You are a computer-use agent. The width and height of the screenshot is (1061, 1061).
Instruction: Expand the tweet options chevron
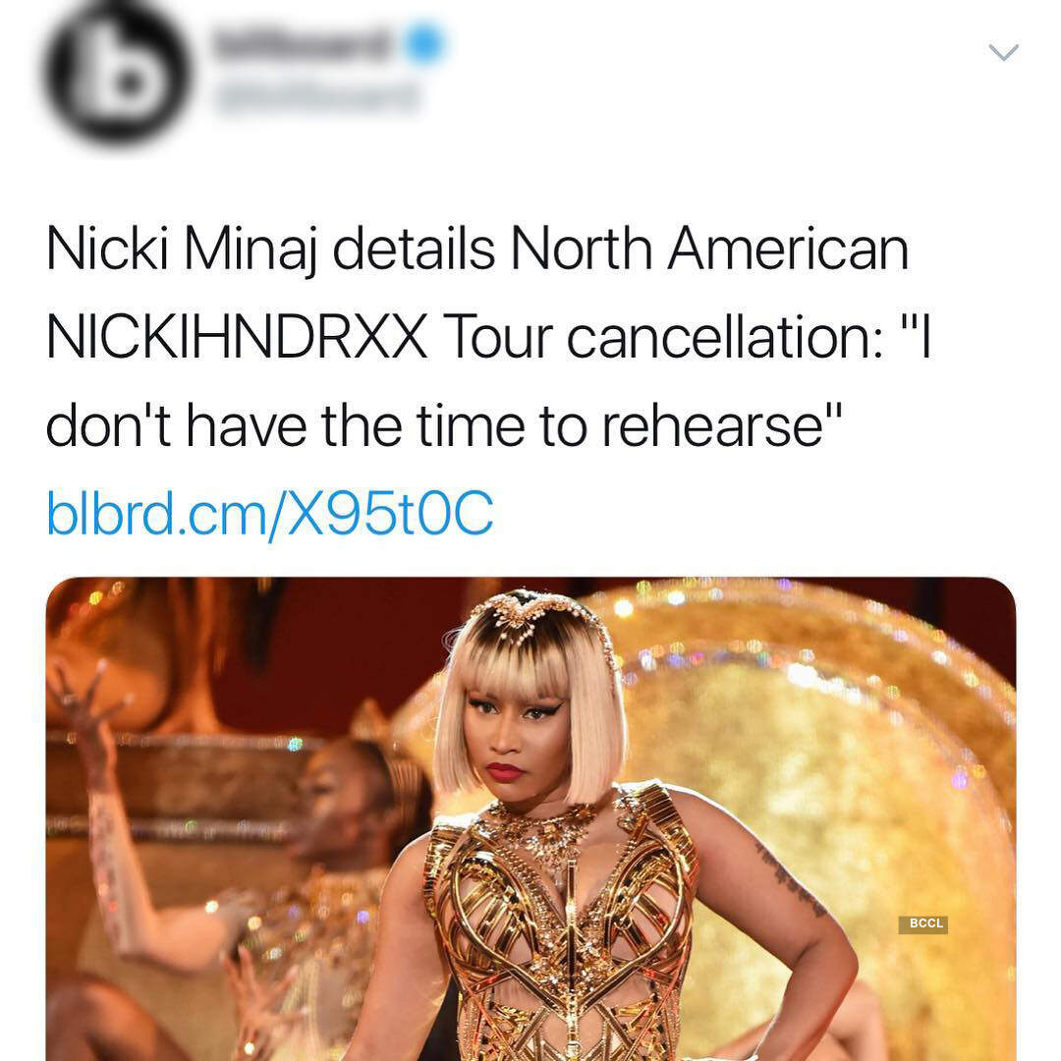tap(1003, 52)
